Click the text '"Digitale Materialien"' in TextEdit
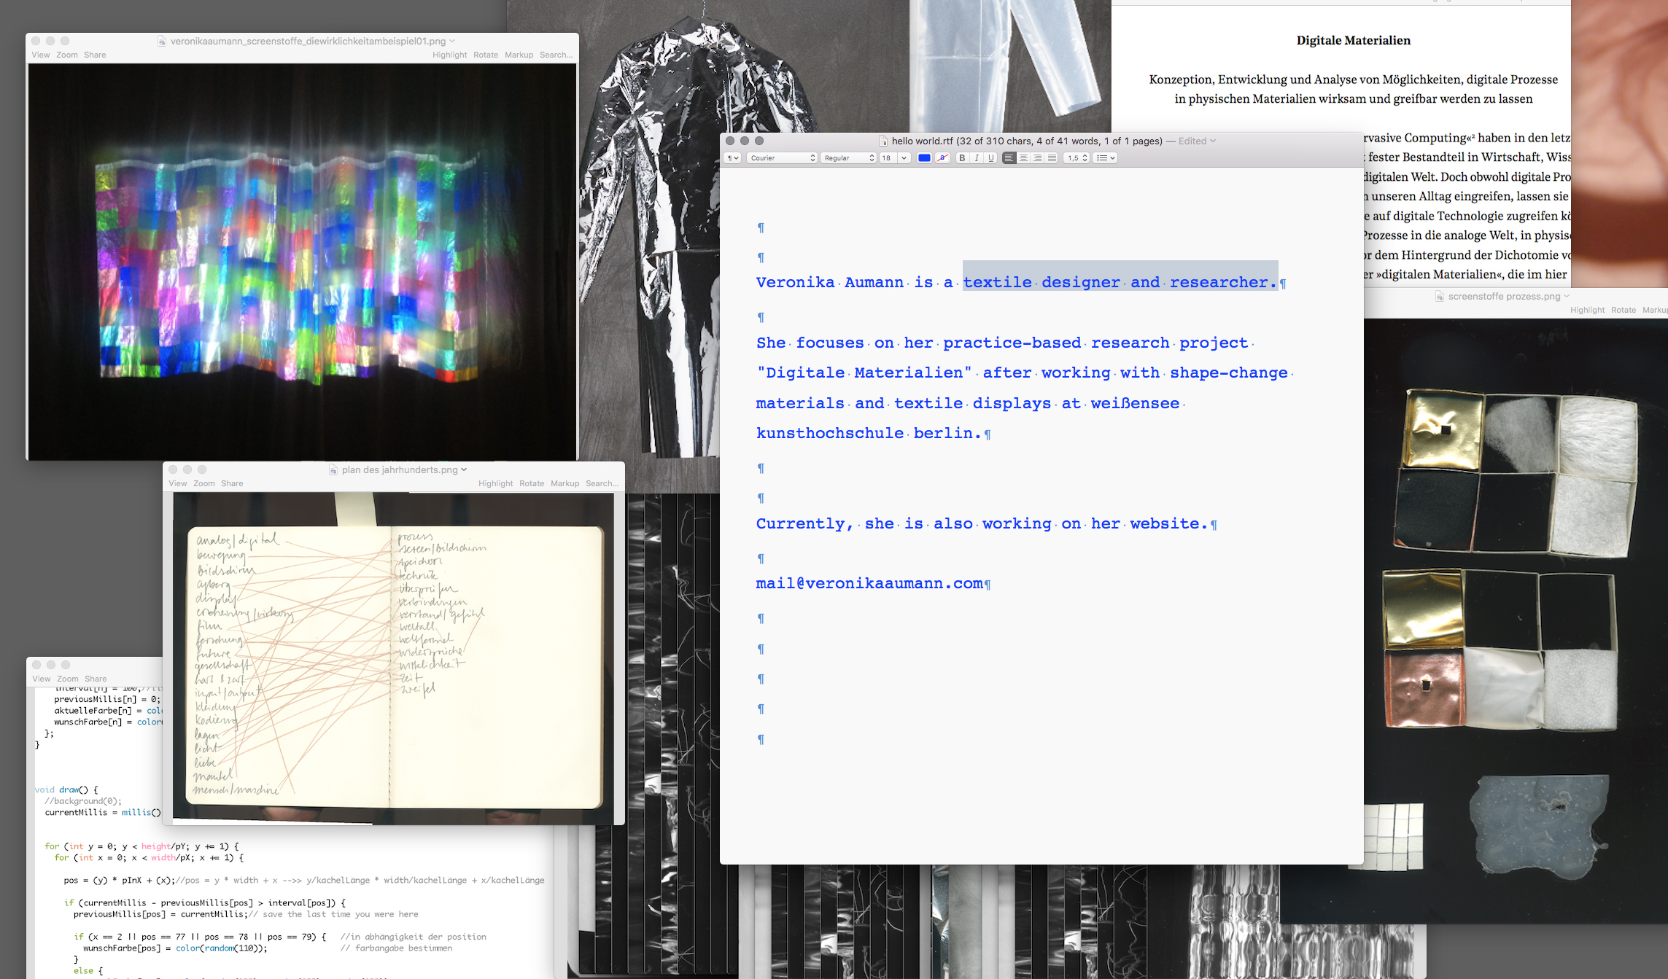The image size is (1668, 979). (x=864, y=373)
